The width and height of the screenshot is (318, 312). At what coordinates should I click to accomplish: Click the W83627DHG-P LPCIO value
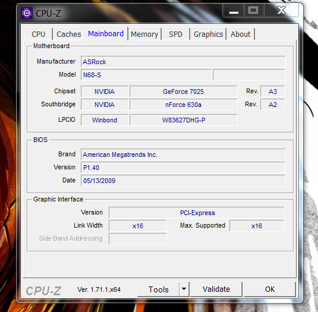point(183,120)
